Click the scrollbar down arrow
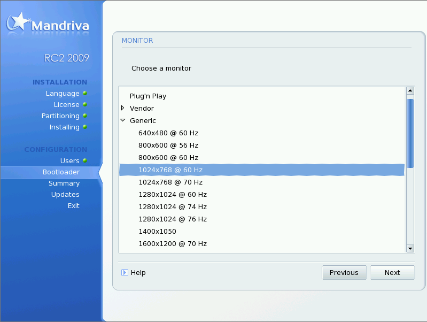The width and height of the screenshot is (427, 322). pyautogui.click(x=410, y=248)
